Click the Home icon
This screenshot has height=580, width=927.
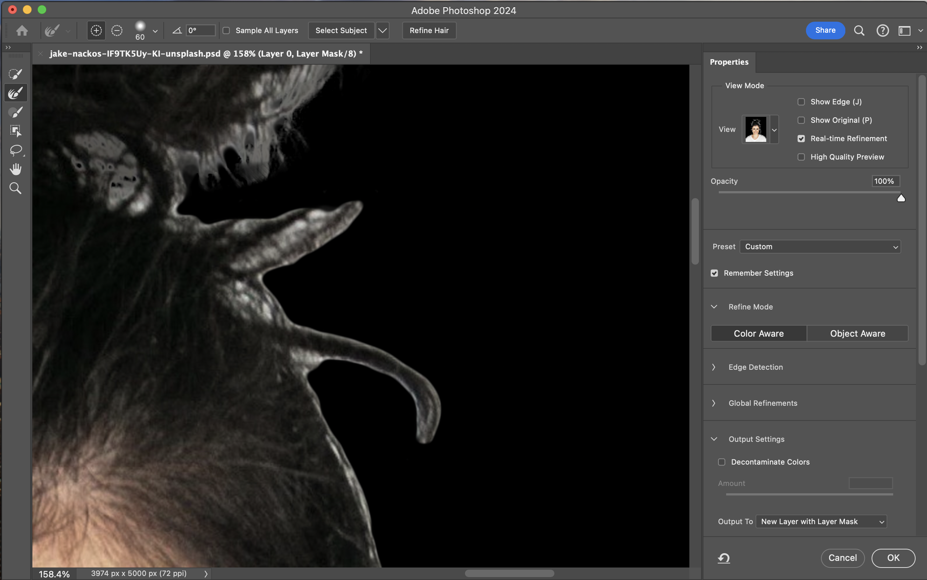point(22,30)
